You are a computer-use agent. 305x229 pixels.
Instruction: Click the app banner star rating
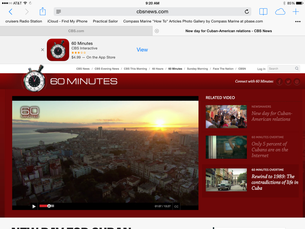click(79, 53)
